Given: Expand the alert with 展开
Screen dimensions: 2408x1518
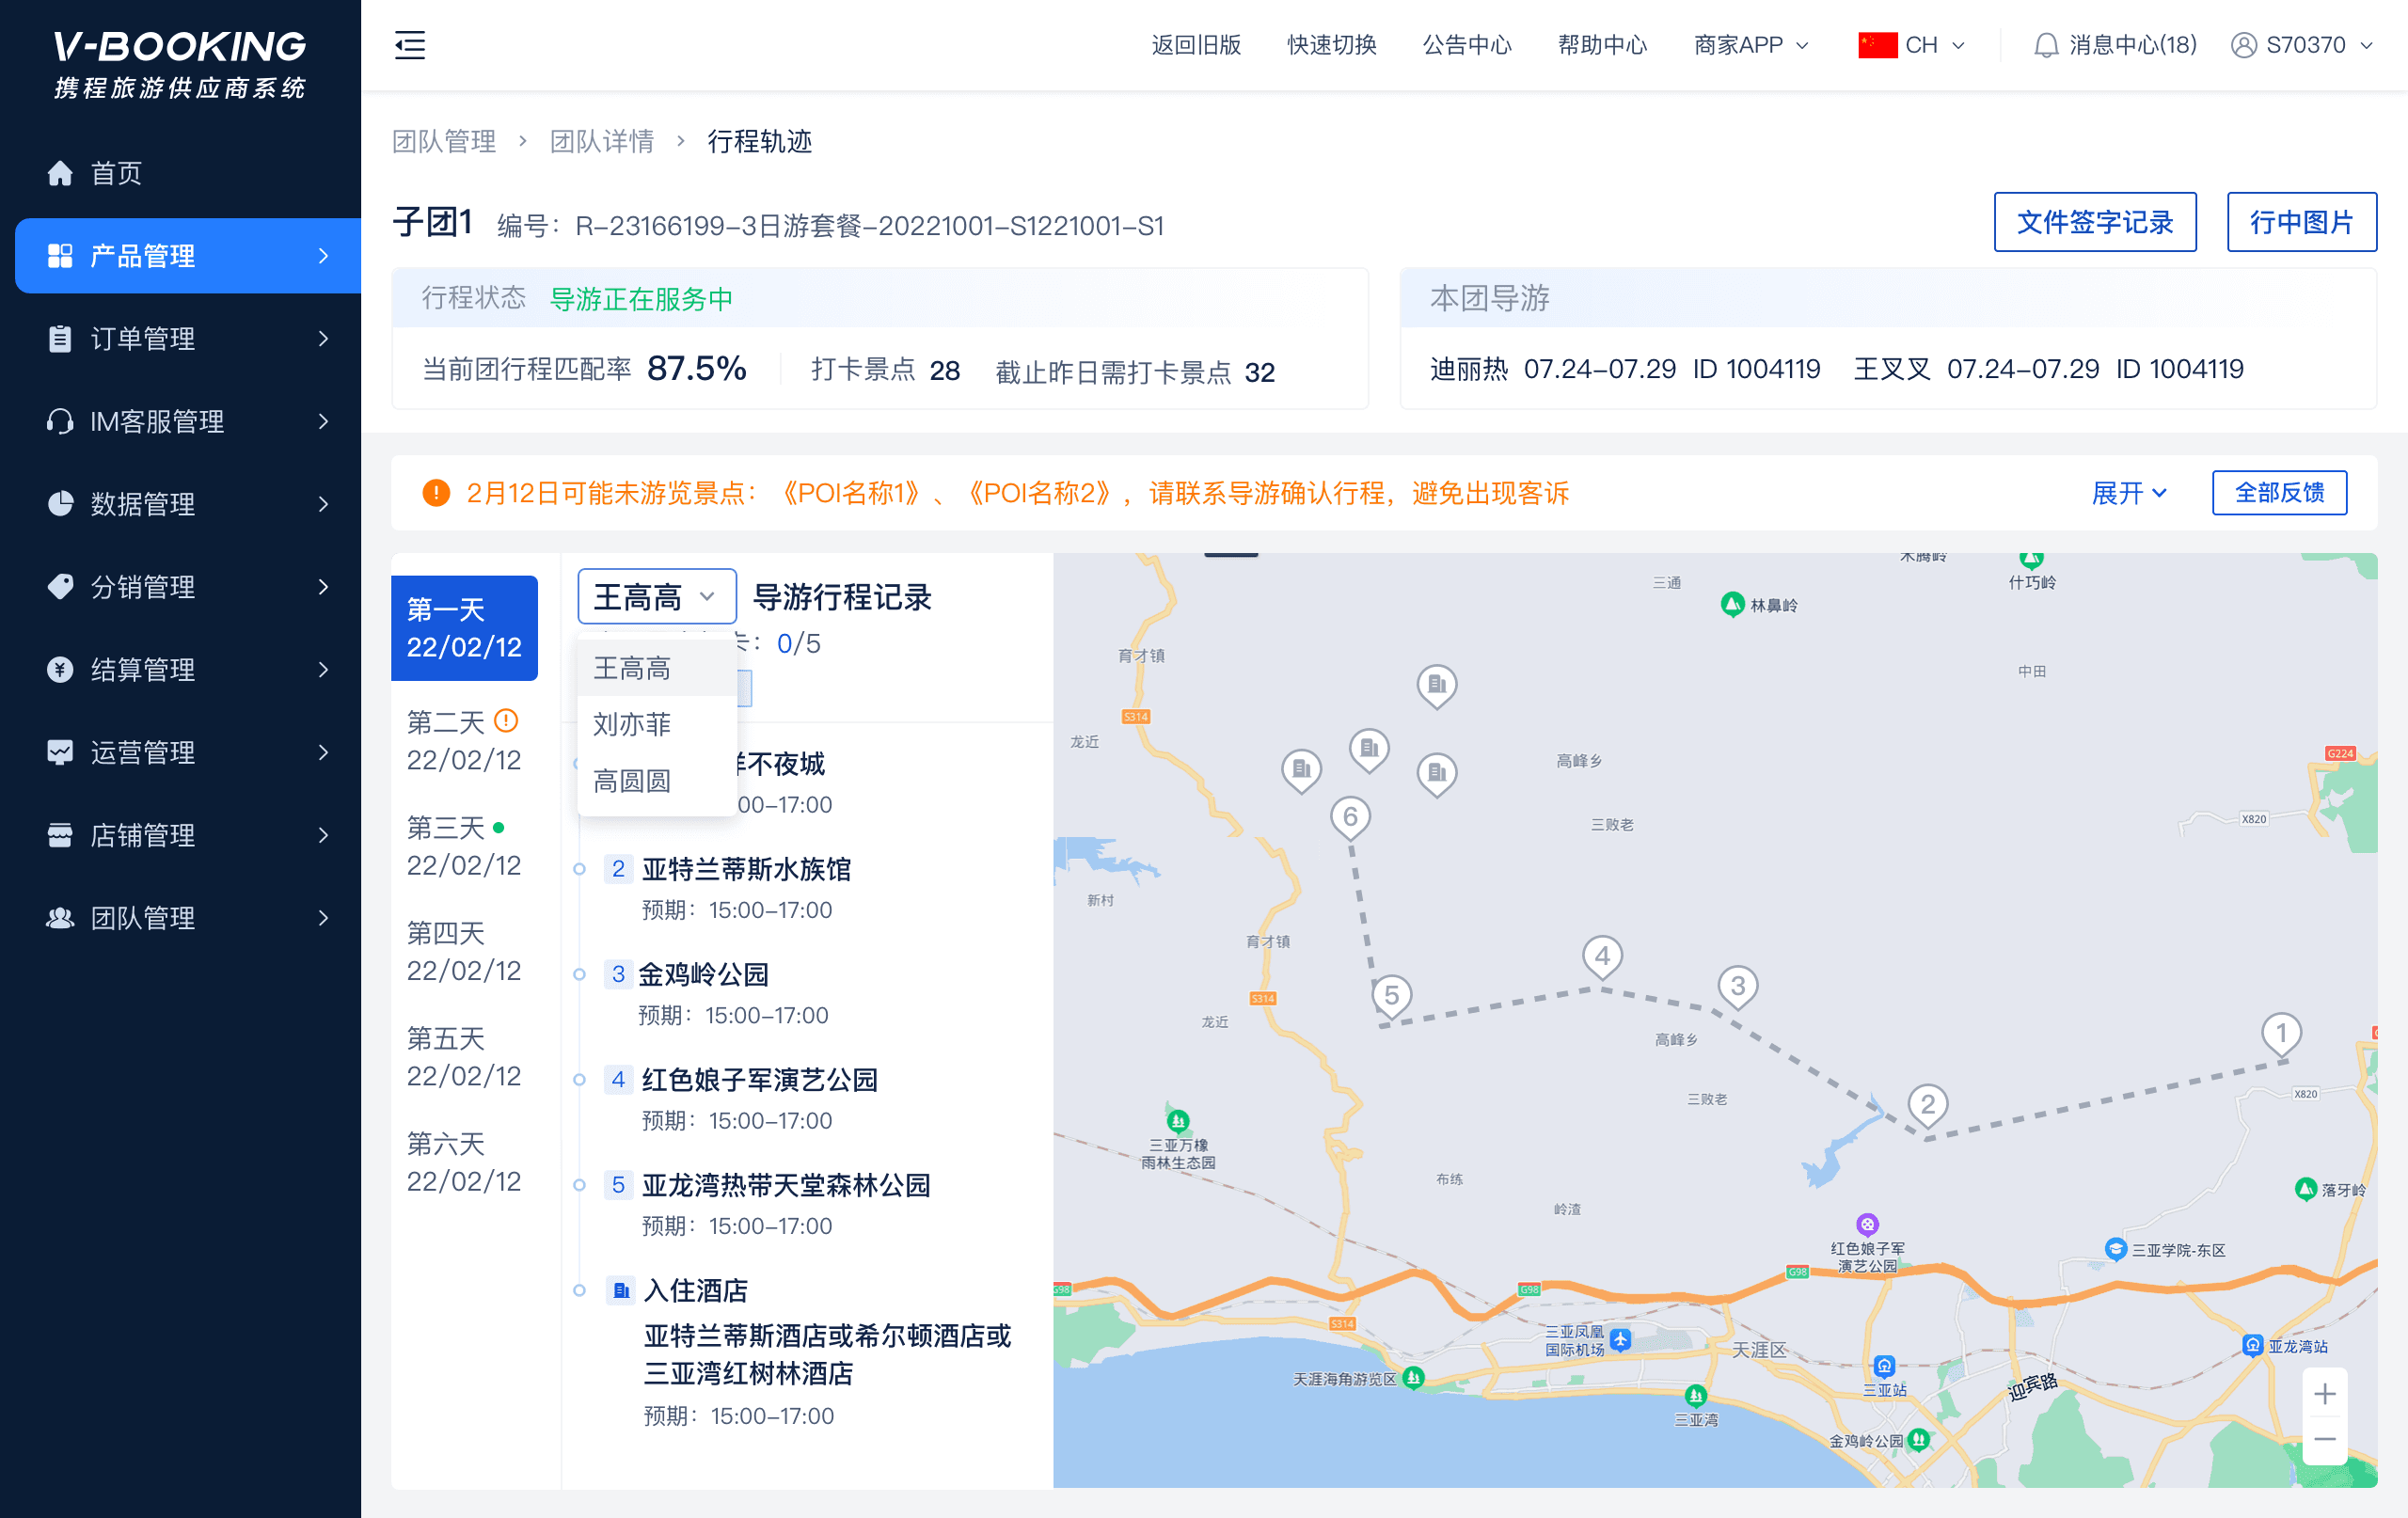Looking at the screenshot, I should pyautogui.click(x=2128, y=493).
